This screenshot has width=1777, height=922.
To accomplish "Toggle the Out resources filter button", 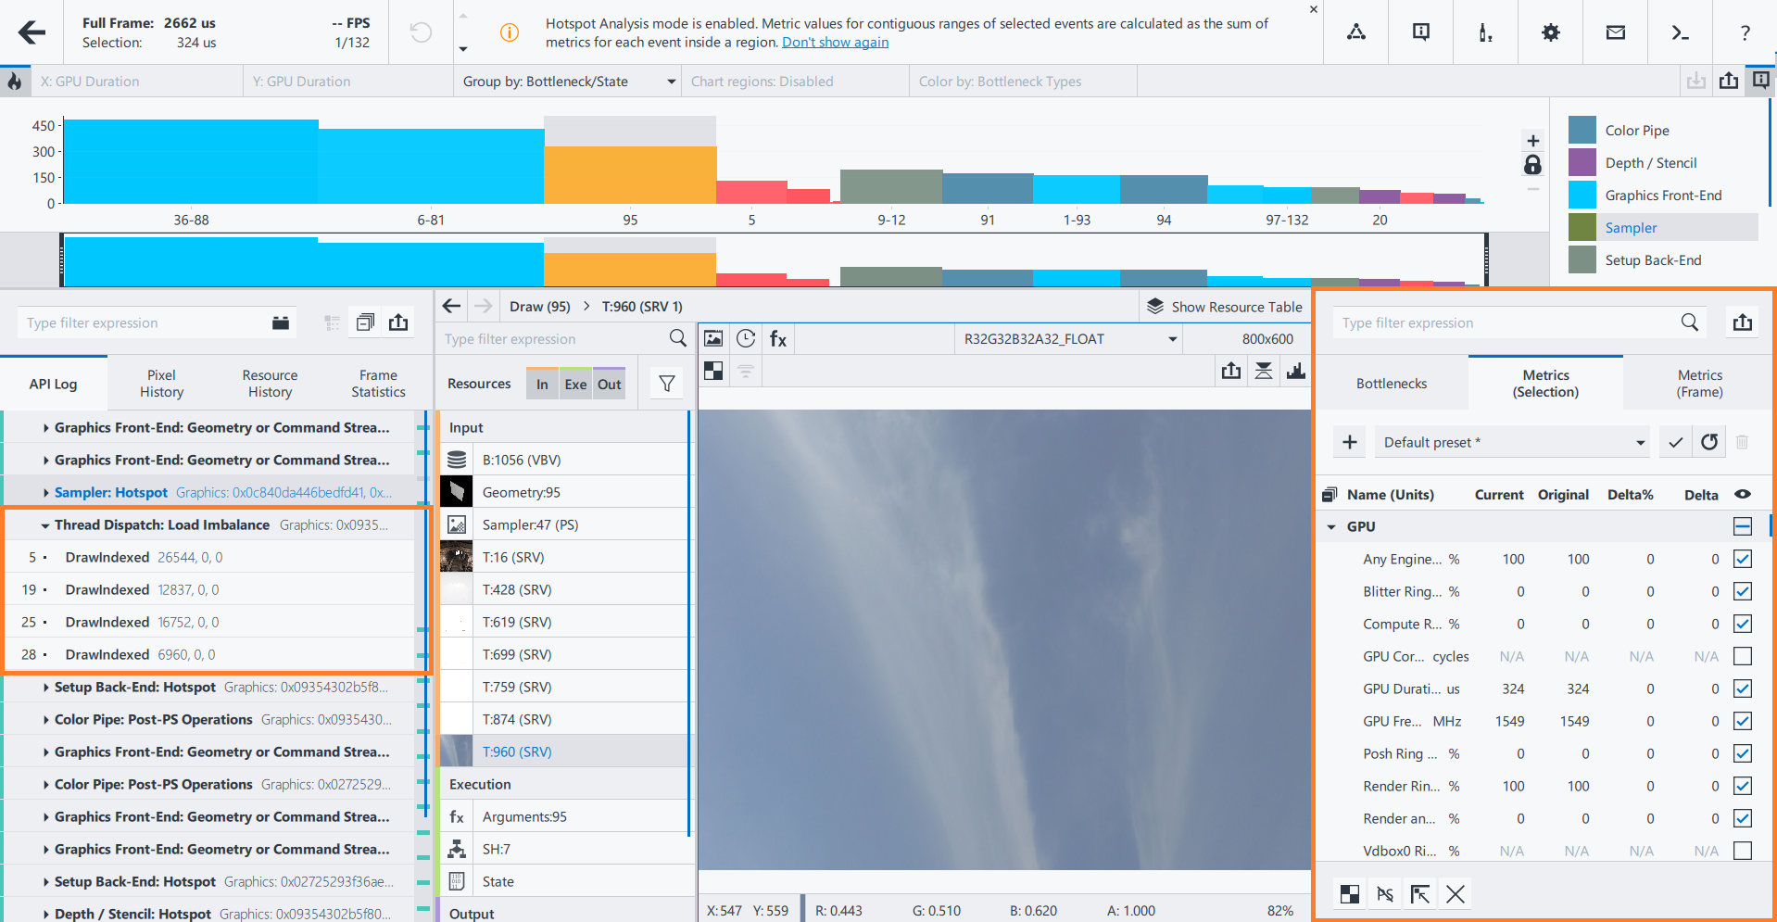I will pos(609,385).
